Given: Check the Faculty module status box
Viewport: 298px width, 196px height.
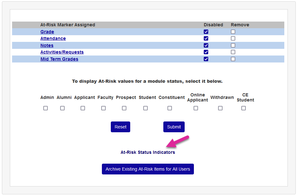Looking at the screenshot, I should coord(103,108).
